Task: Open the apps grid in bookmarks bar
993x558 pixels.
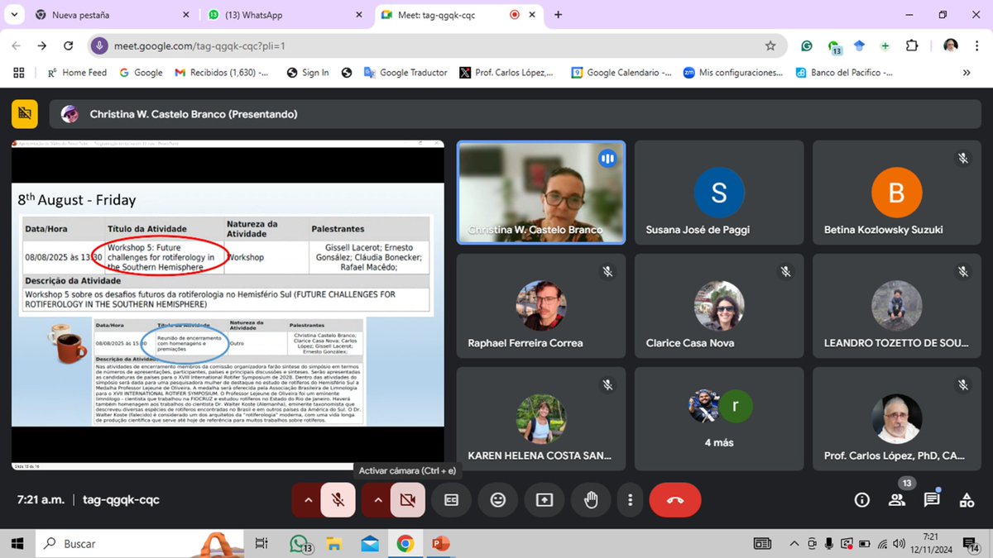Action: tap(19, 73)
